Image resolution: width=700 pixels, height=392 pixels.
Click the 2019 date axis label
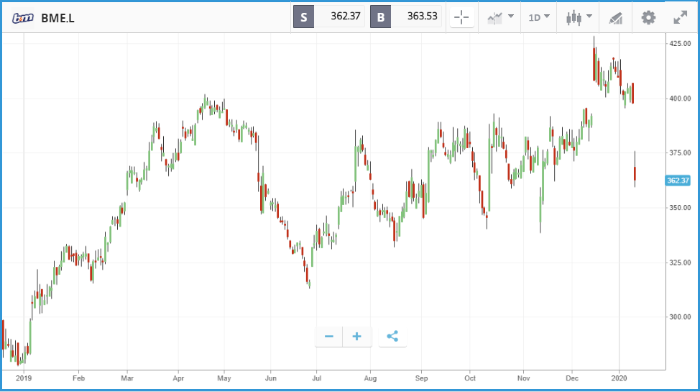(x=24, y=378)
